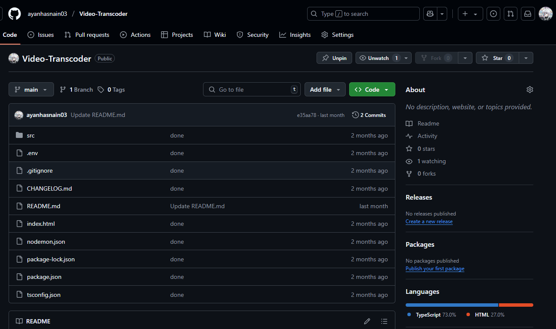
Task: Go to the ayanhasnain03 owner link
Action: click(48, 14)
